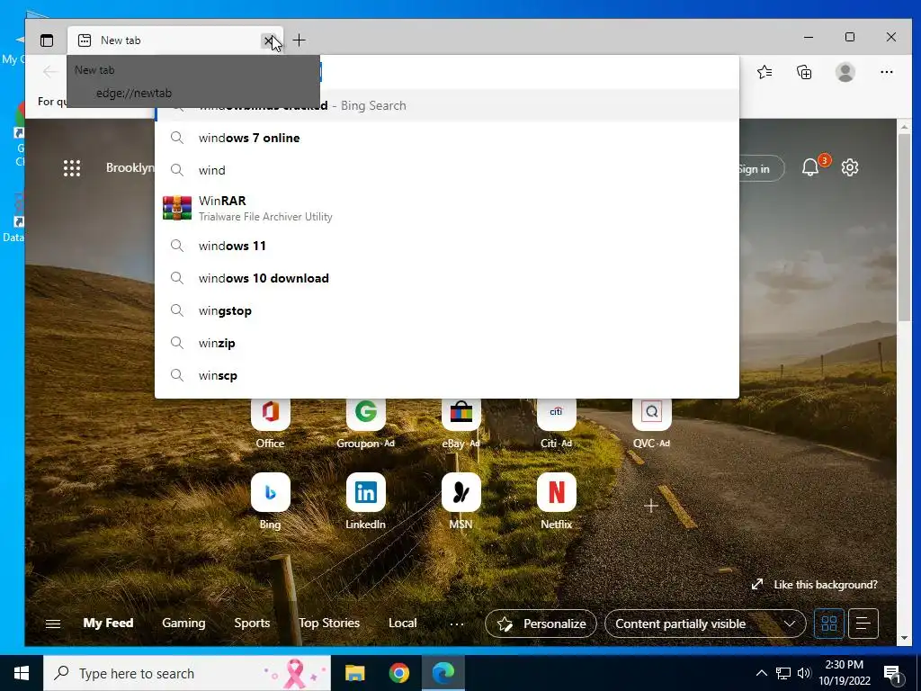This screenshot has height=691, width=921.
Task: Switch feed to grid view
Action: (828, 624)
